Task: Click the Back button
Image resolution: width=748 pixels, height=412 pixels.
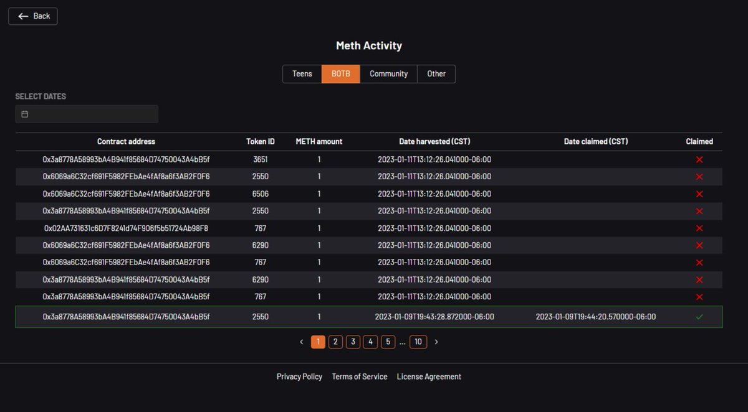Action: pos(32,16)
